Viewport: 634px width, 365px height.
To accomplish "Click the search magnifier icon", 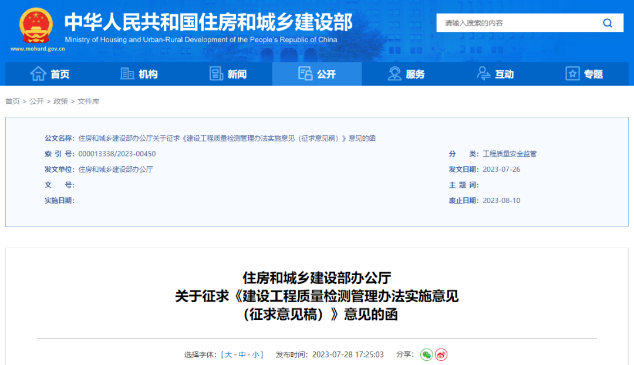I will (x=607, y=23).
